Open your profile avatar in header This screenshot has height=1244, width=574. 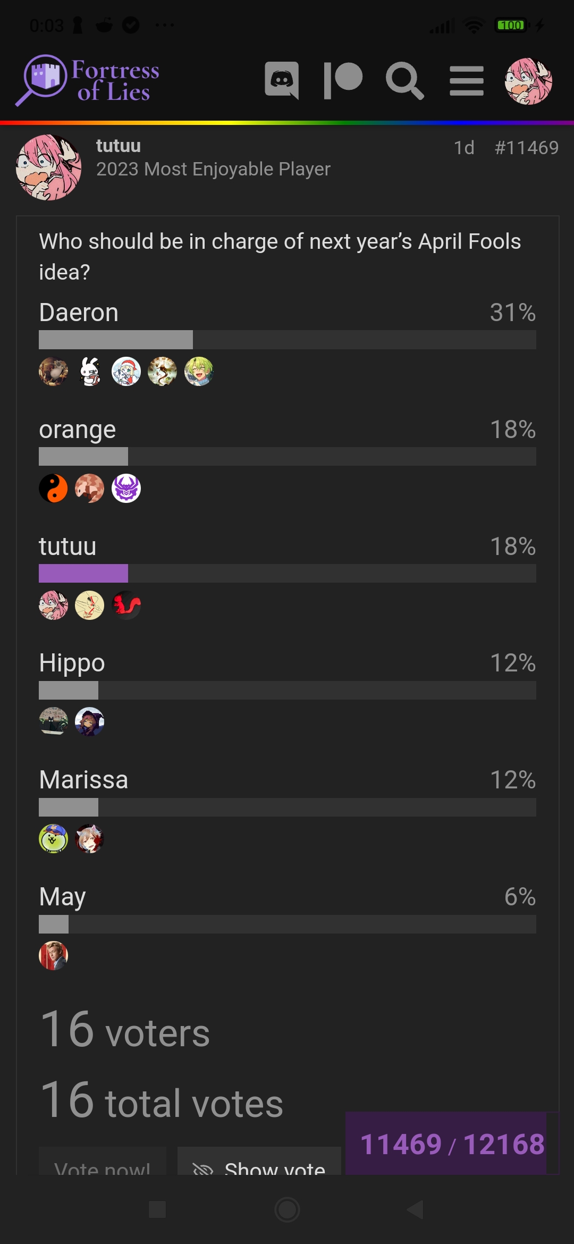click(528, 81)
